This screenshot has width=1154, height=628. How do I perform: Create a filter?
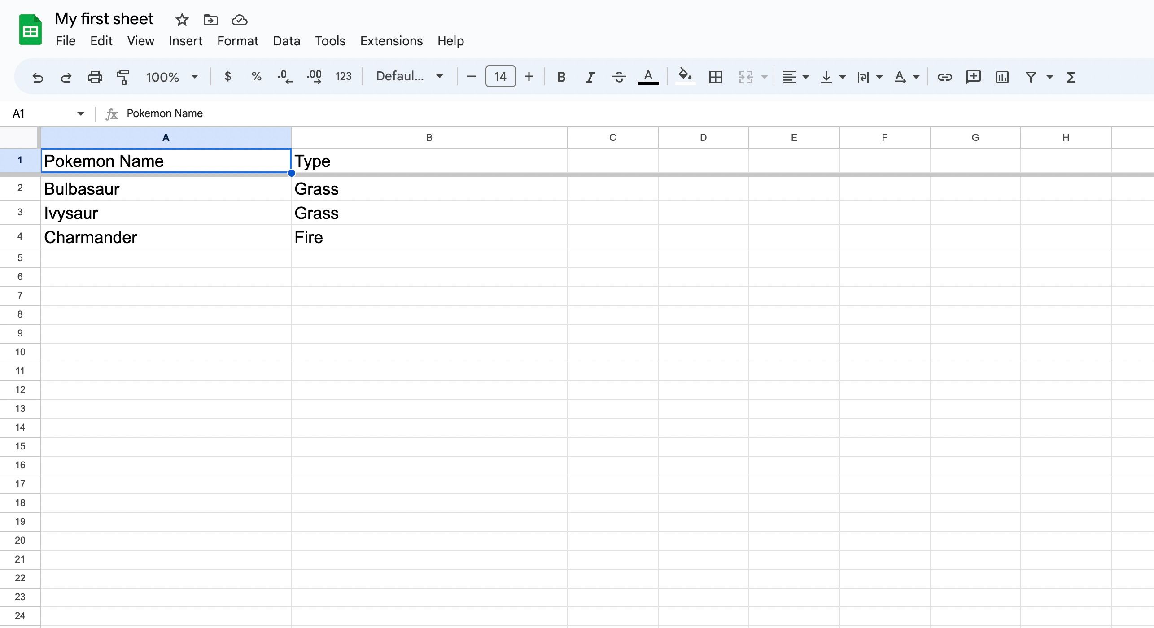click(1031, 77)
